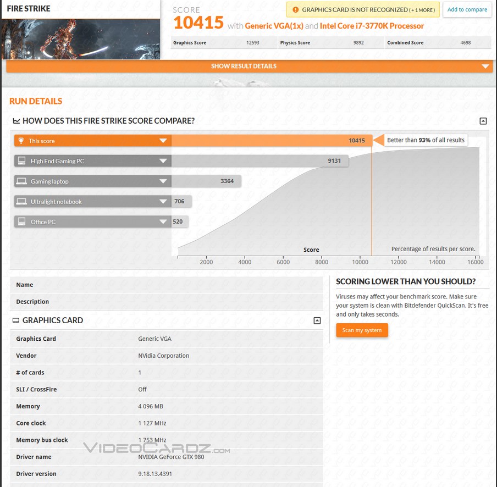Click the Description field row
Viewport: 497px width, 487px height.
tap(167, 302)
